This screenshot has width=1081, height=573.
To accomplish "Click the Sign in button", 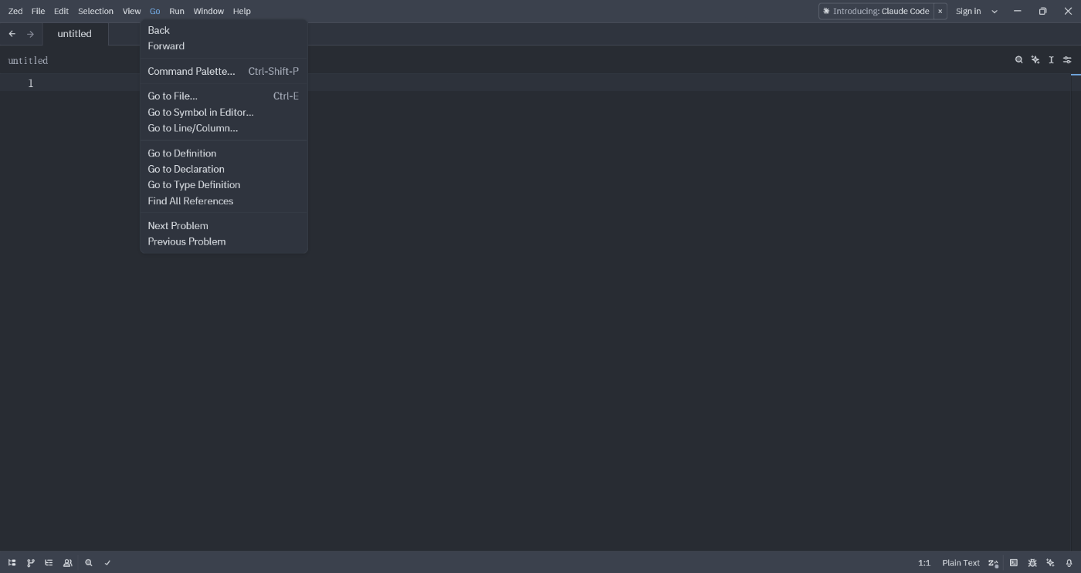I will point(968,11).
